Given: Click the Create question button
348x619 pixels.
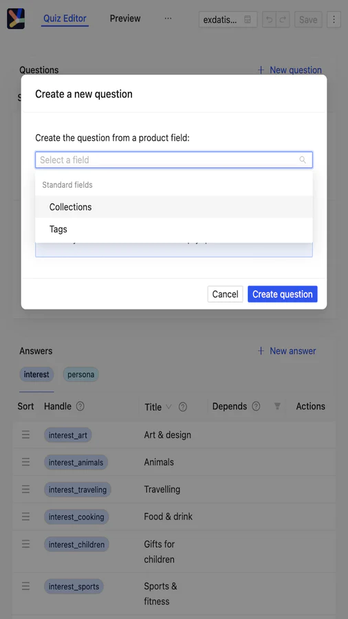Looking at the screenshot, I should [283, 294].
